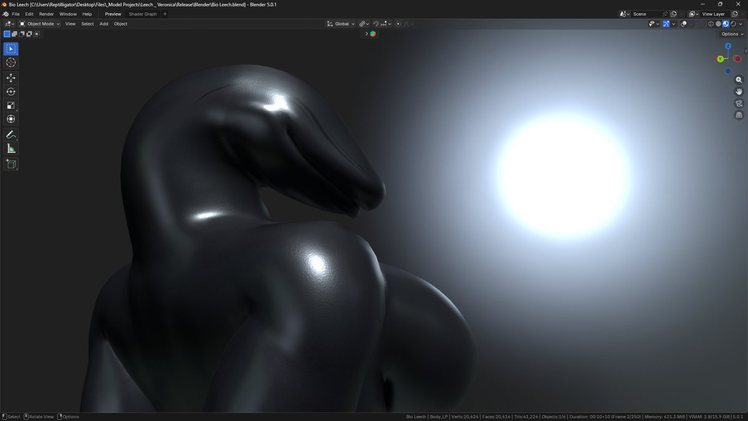Activate the Transform tool
The width and height of the screenshot is (748, 421).
click(x=11, y=119)
